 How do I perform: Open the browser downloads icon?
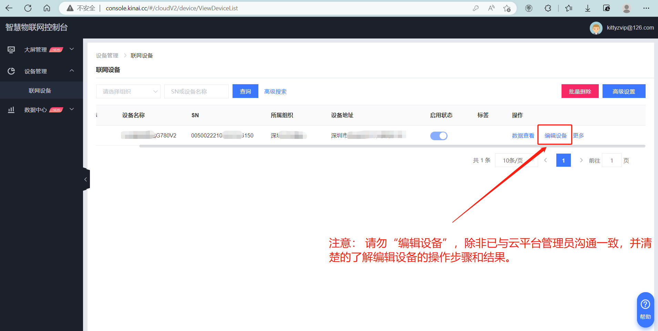pos(588,8)
